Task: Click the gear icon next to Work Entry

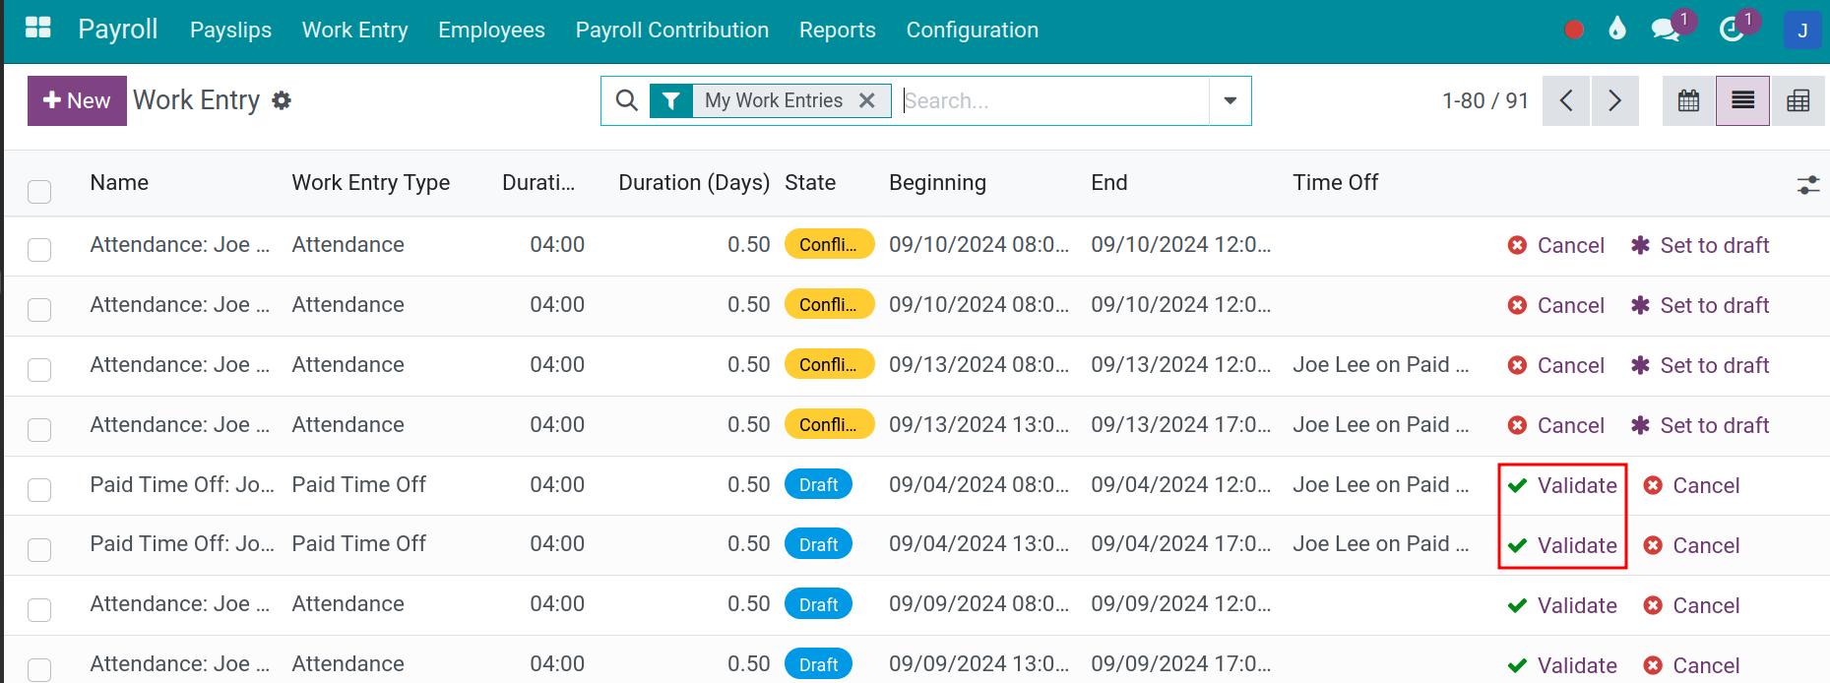Action: click(x=282, y=100)
